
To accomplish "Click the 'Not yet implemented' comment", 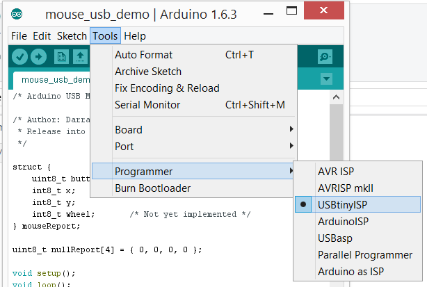I will pyautogui.click(x=190, y=214).
